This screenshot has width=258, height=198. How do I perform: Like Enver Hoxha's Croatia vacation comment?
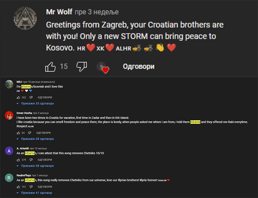pos(18,133)
